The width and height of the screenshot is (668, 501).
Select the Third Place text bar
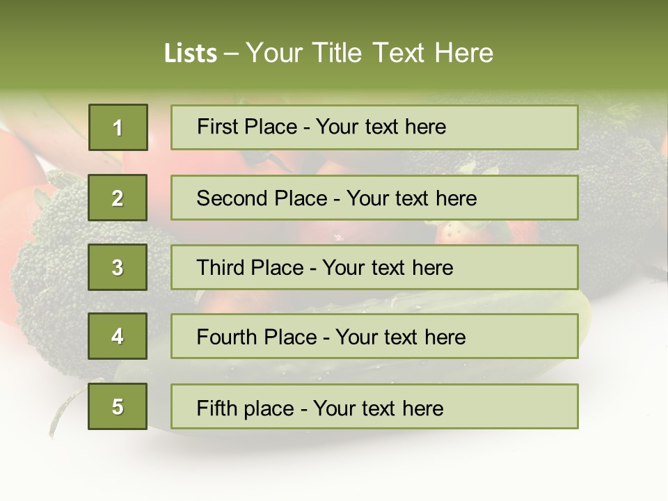(x=374, y=267)
